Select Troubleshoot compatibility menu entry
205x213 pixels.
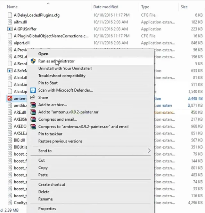tap(62, 76)
